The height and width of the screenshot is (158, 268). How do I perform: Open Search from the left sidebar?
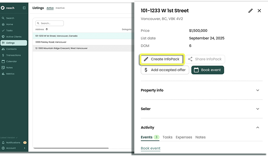[x=10, y=18]
